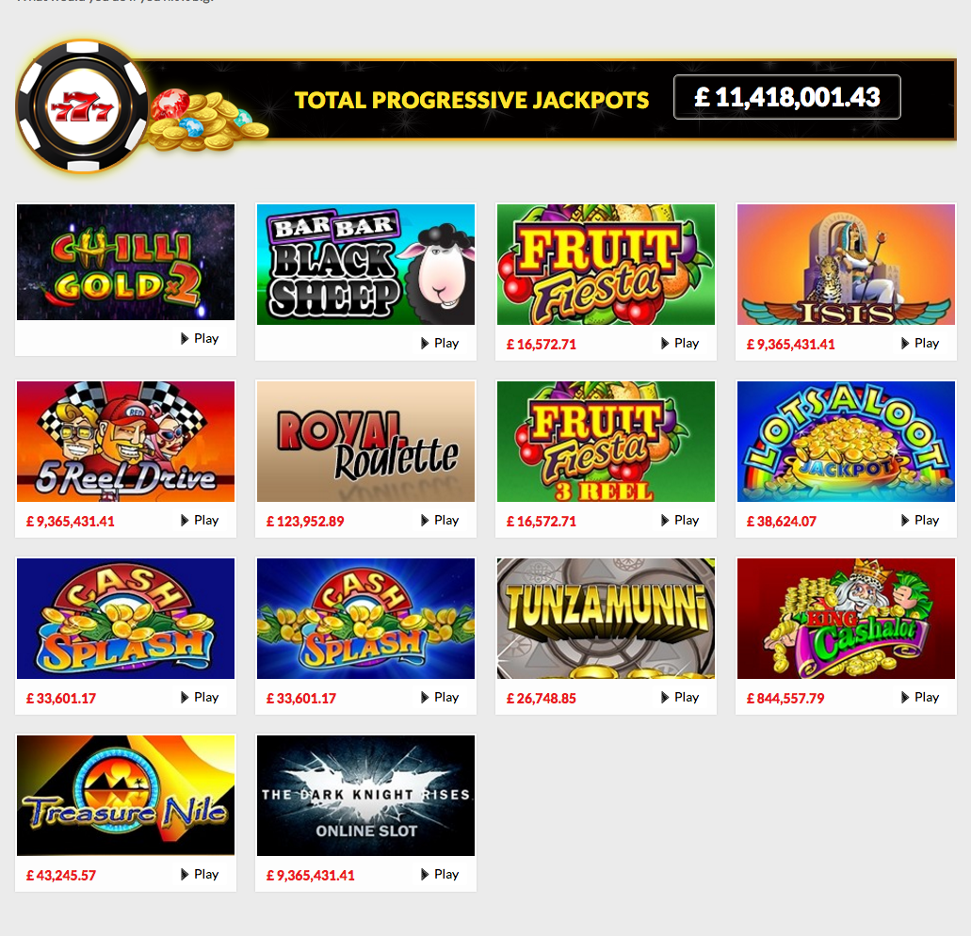This screenshot has width=971, height=936.
Task: Open the Chilli Gold x2 game thumbnail
Action: 125,262
